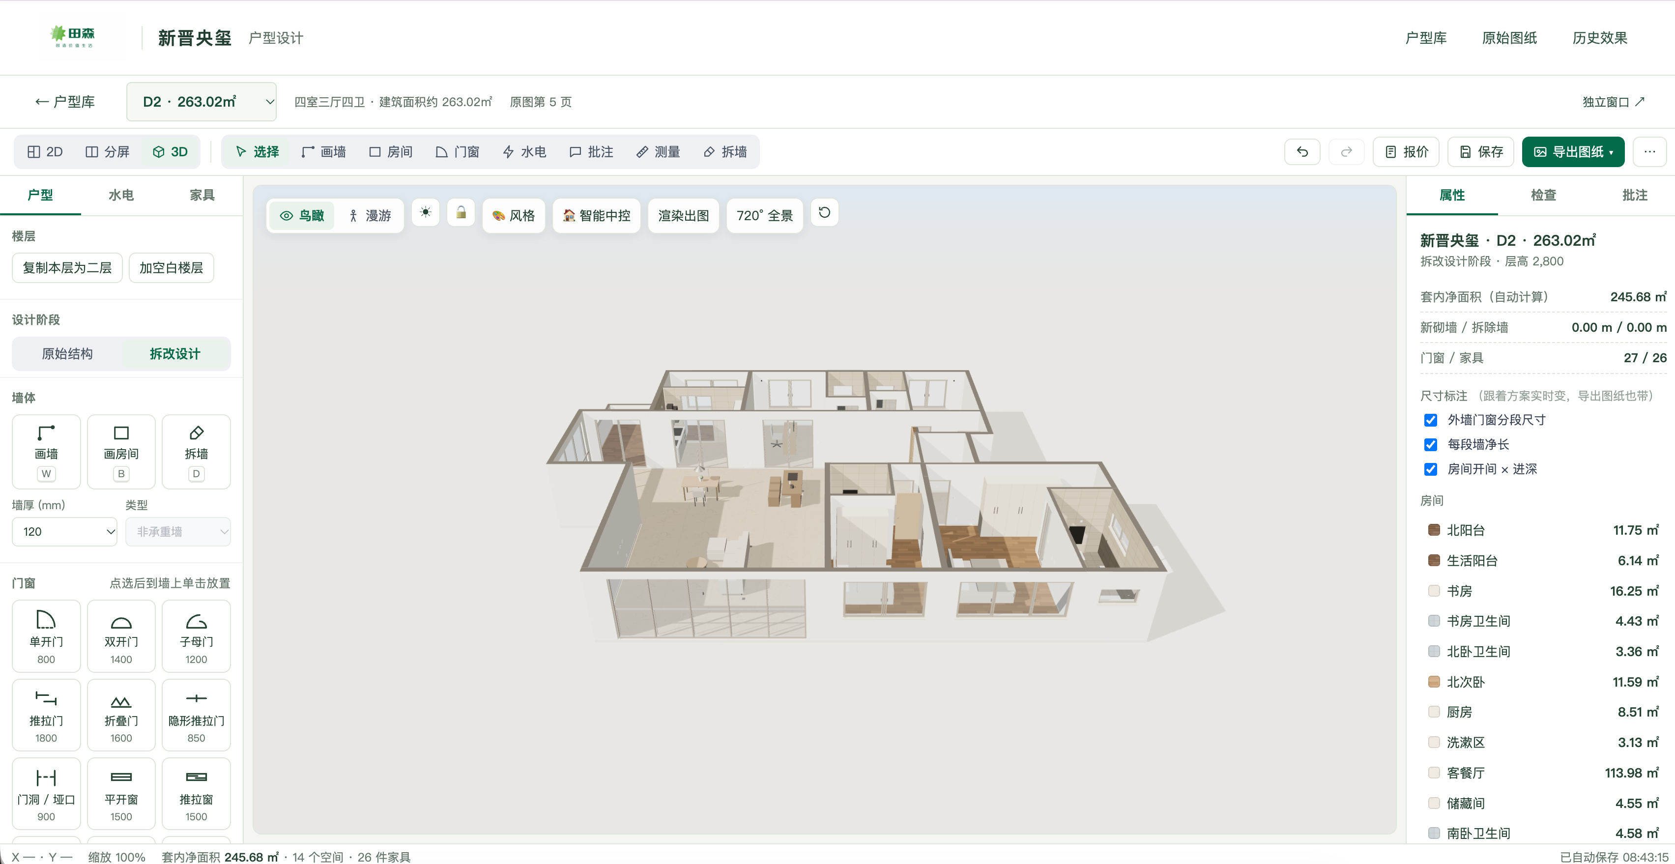Click the redo arrow icon

point(1346,151)
